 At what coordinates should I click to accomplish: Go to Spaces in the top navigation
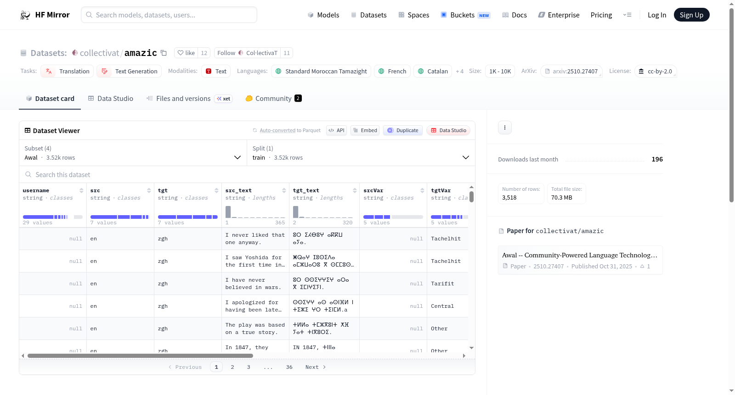[x=414, y=15]
